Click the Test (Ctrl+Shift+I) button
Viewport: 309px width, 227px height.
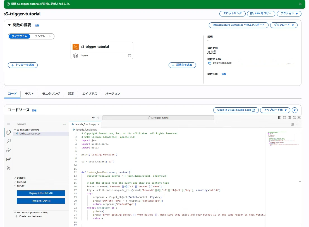point(41,201)
